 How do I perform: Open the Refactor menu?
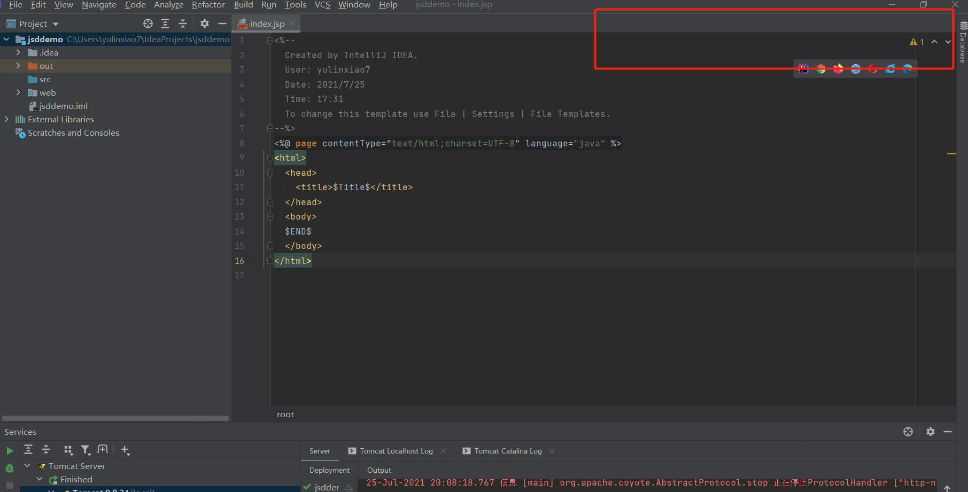(x=208, y=5)
